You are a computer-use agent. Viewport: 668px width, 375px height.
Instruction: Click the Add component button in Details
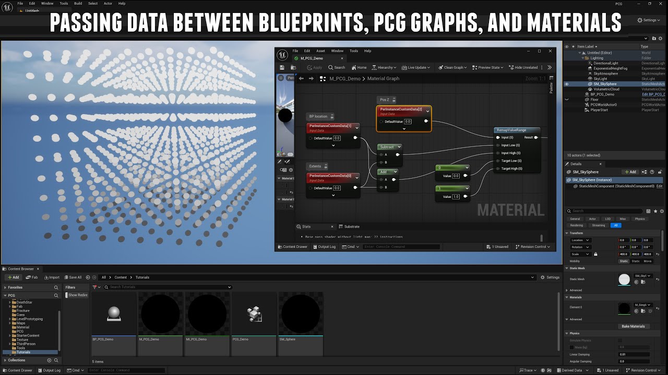coord(630,172)
